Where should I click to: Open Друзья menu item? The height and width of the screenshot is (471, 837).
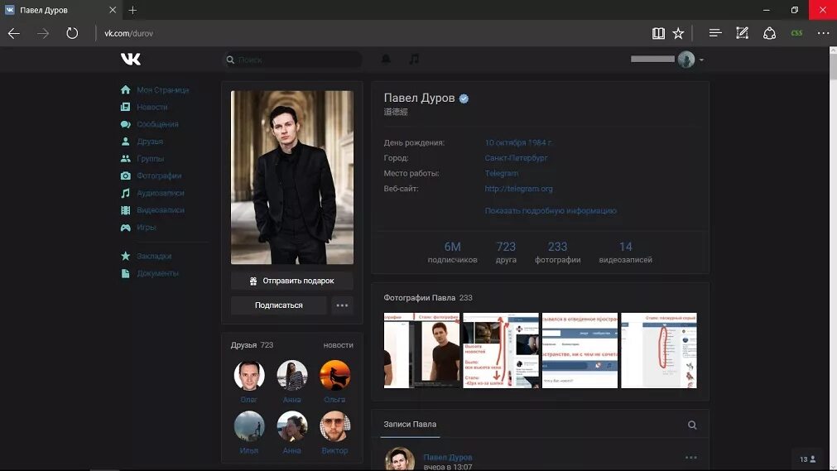(150, 142)
